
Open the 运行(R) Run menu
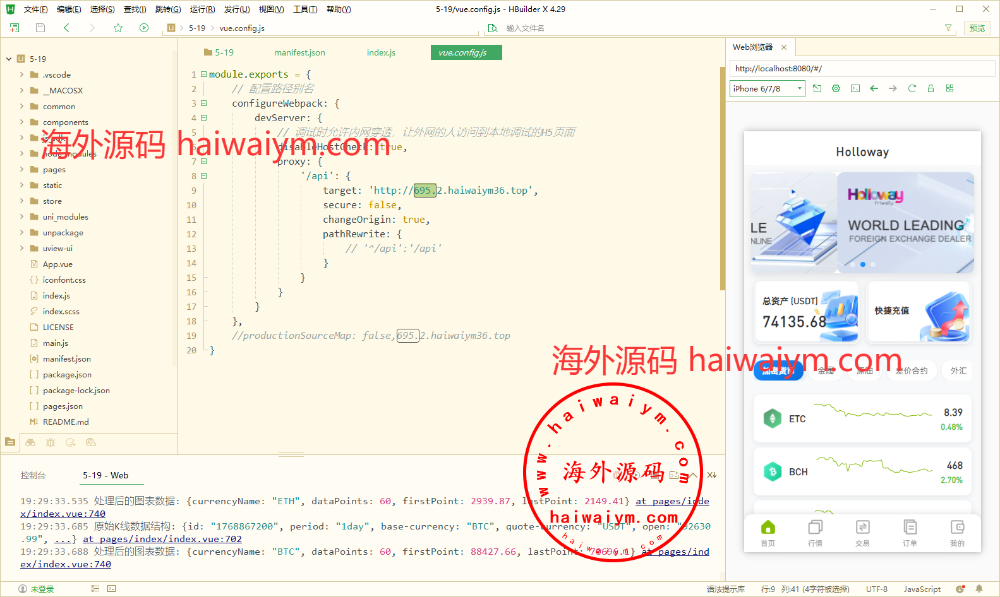[x=202, y=9]
